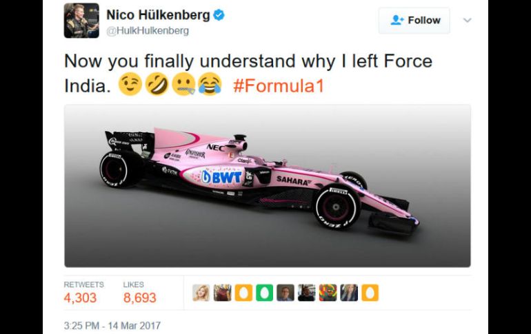The width and height of the screenshot is (531, 334).
Task: Open the rightmost orange egg avatar
Action: click(x=370, y=293)
